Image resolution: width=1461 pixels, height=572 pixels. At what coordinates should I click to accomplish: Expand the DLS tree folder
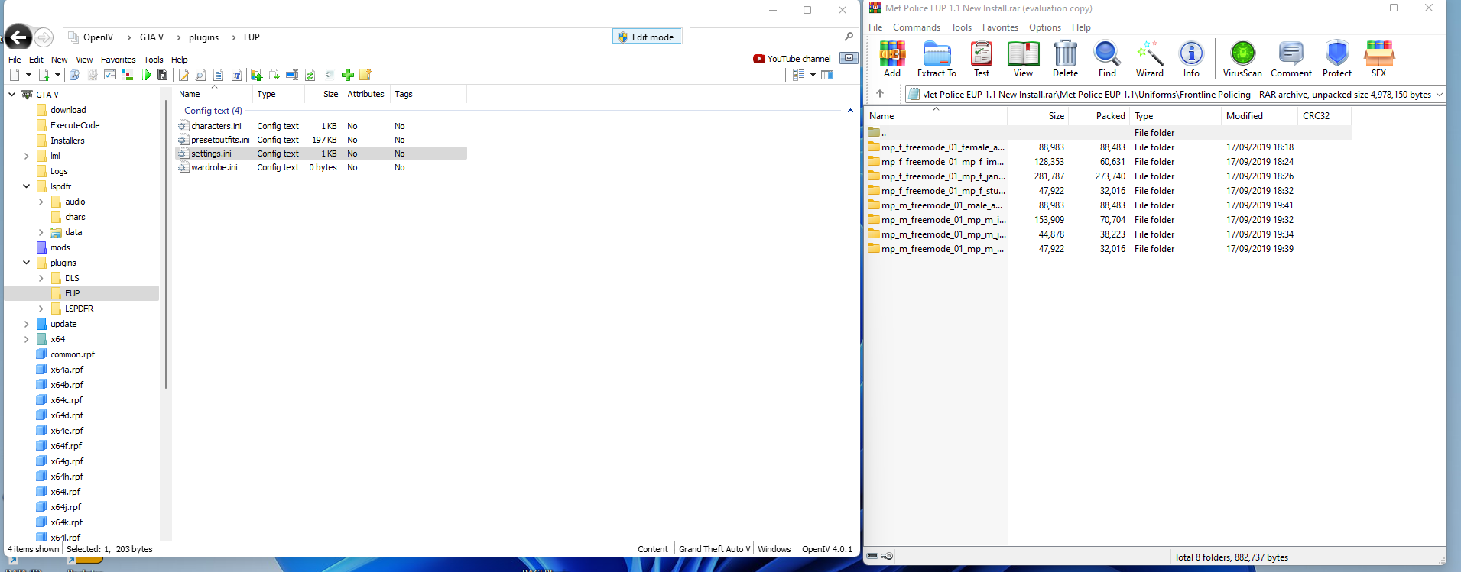pyautogui.click(x=41, y=278)
